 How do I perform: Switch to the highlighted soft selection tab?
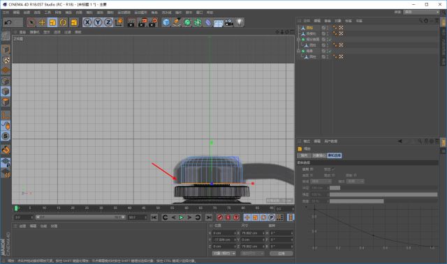[334, 155]
